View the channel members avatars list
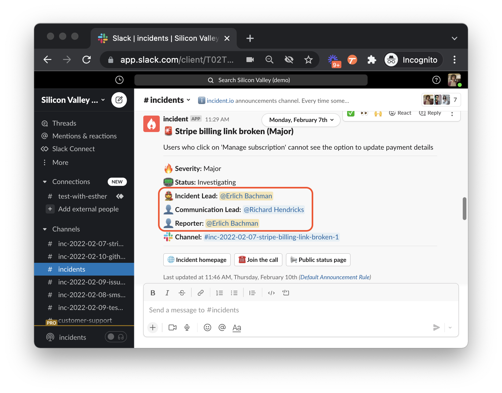This screenshot has height=393, width=502. (441, 100)
